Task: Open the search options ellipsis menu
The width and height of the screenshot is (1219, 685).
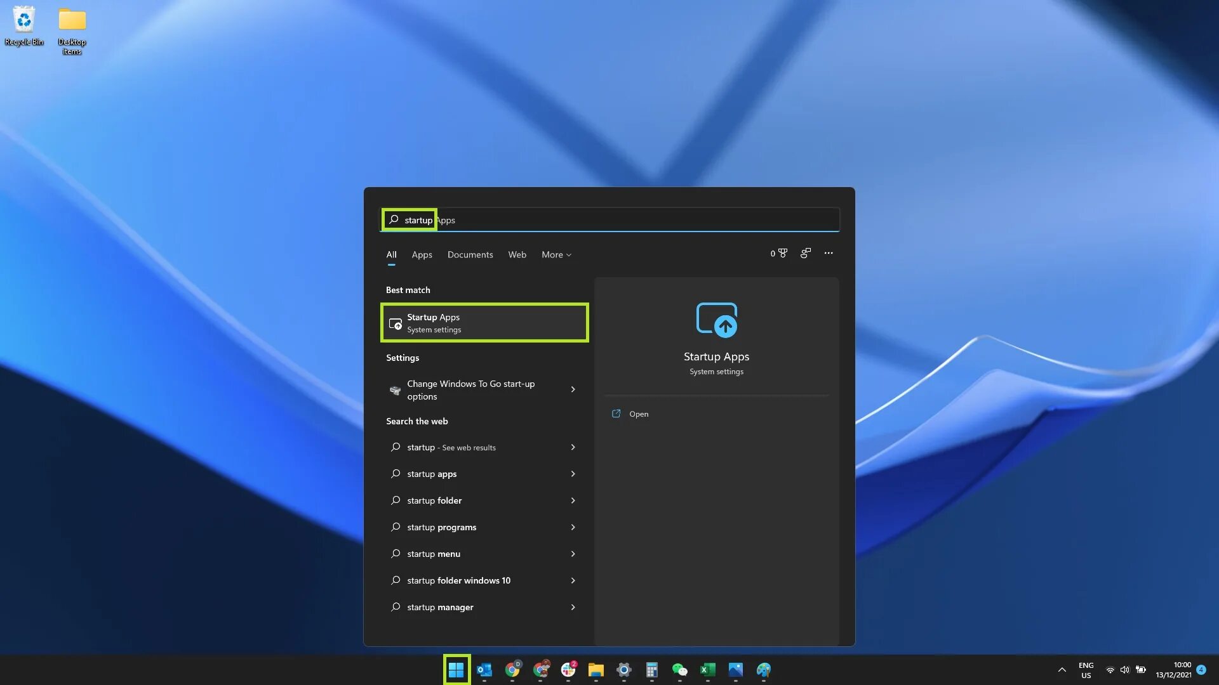Action: (829, 252)
